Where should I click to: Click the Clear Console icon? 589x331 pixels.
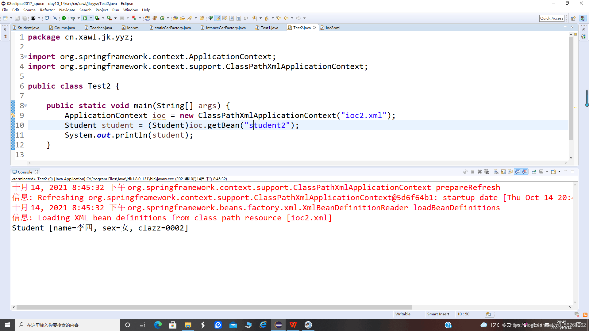tap(496, 172)
